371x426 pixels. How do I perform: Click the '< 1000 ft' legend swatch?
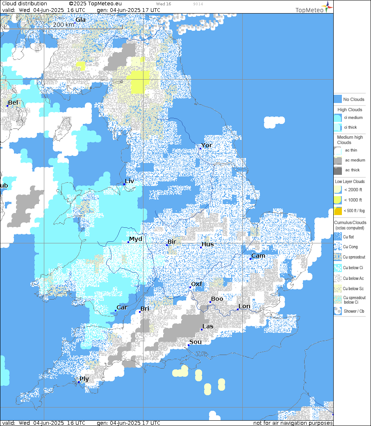click(338, 200)
